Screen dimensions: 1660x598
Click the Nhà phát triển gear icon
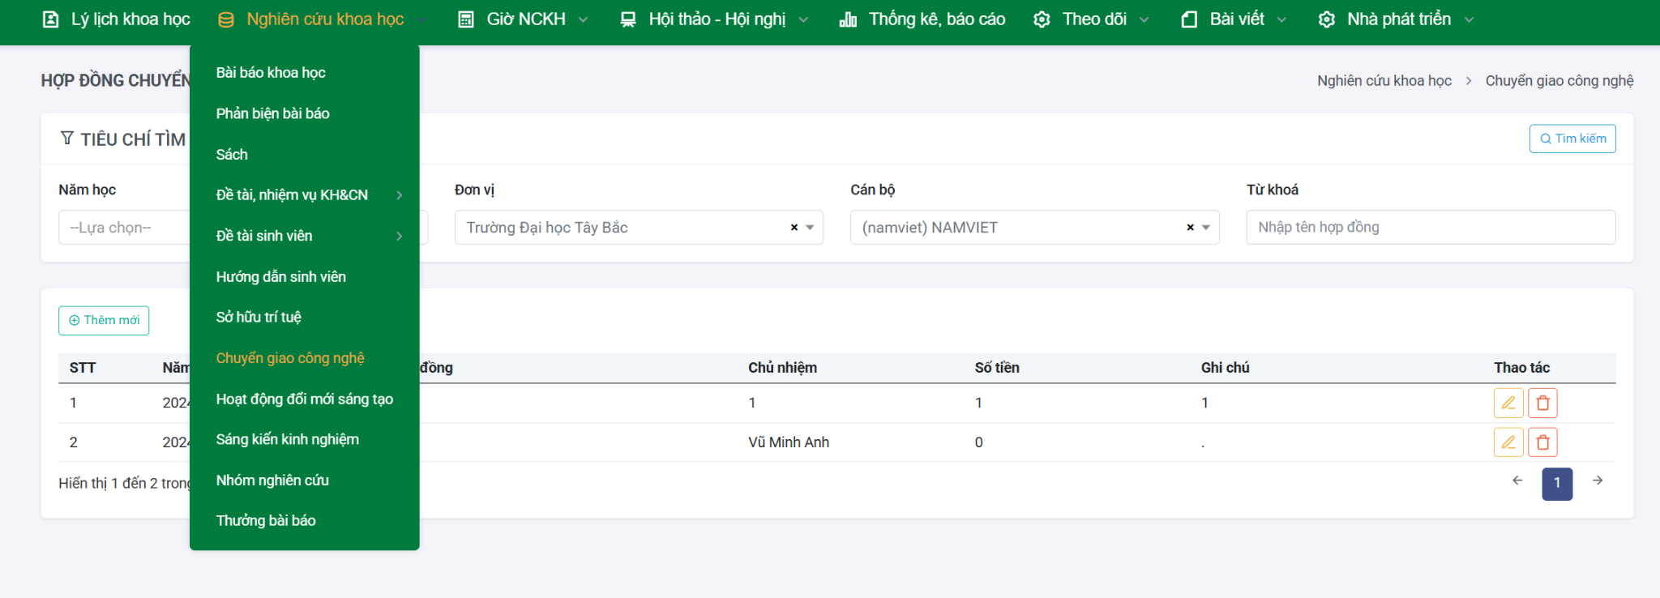(x=1327, y=19)
